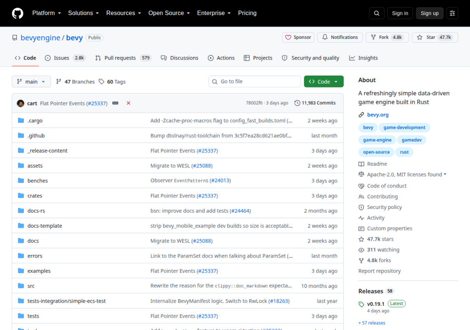Click the commits history clock icon
The height and width of the screenshot is (330, 470).
click(x=297, y=103)
